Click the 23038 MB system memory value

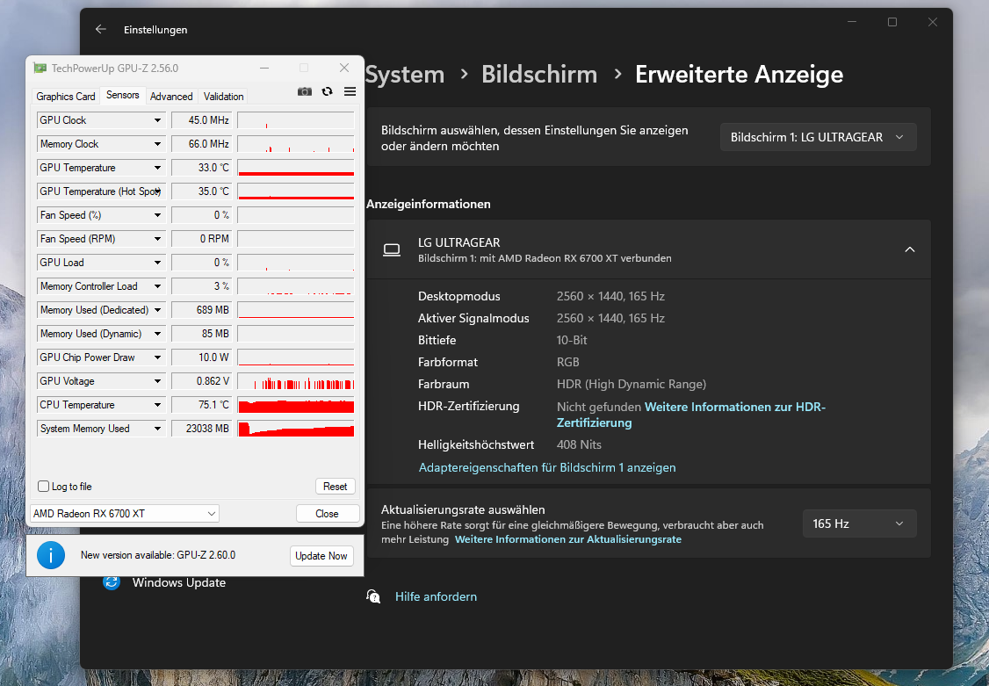[201, 429]
